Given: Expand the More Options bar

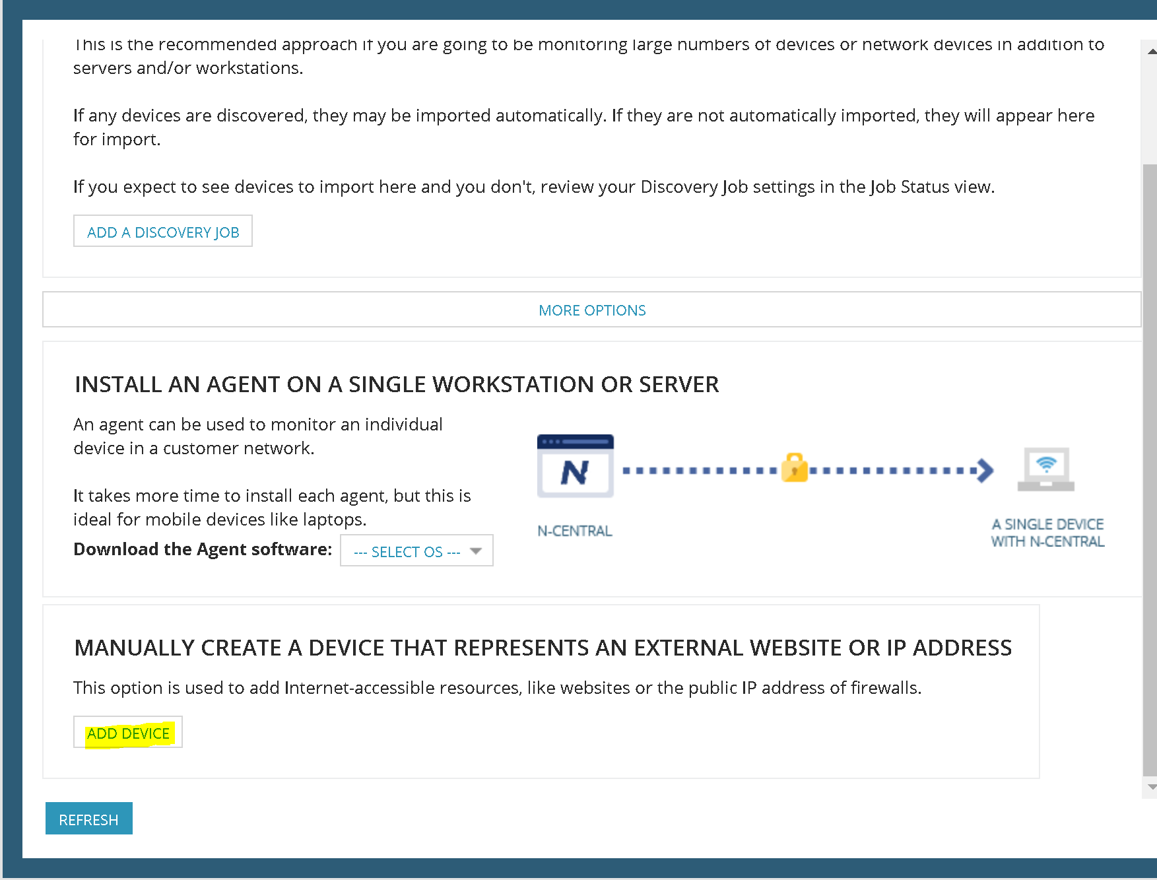Looking at the screenshot, I should click(592, 310).
